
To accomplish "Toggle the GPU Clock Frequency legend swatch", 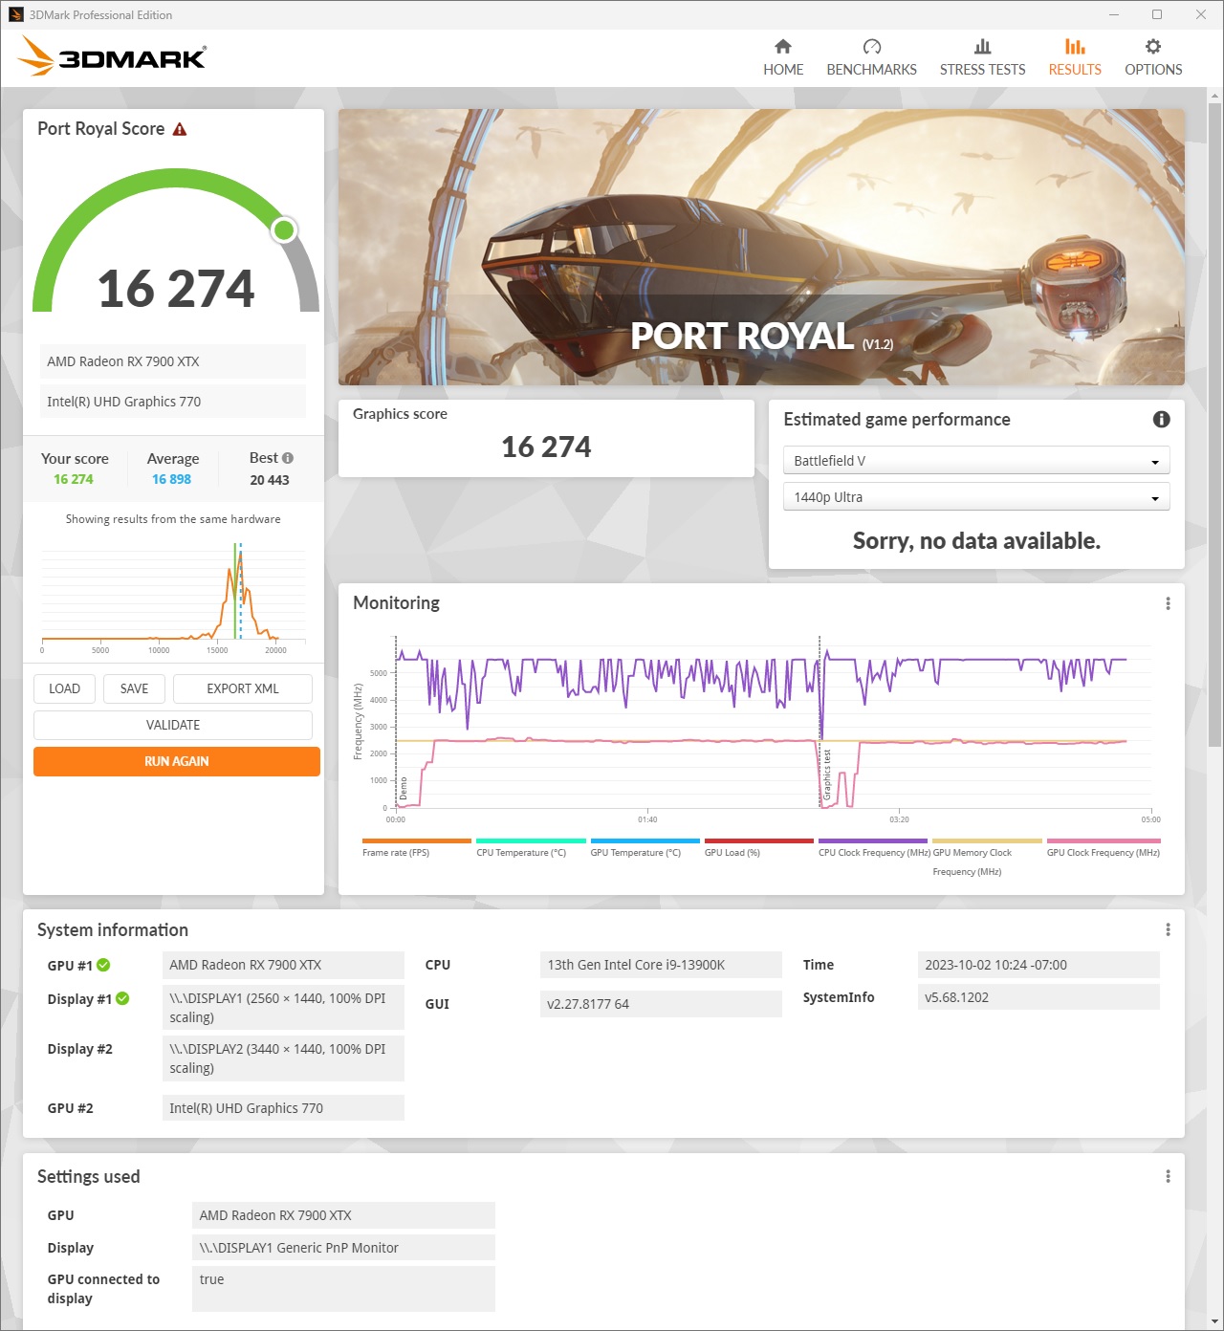I will 1104,841.
